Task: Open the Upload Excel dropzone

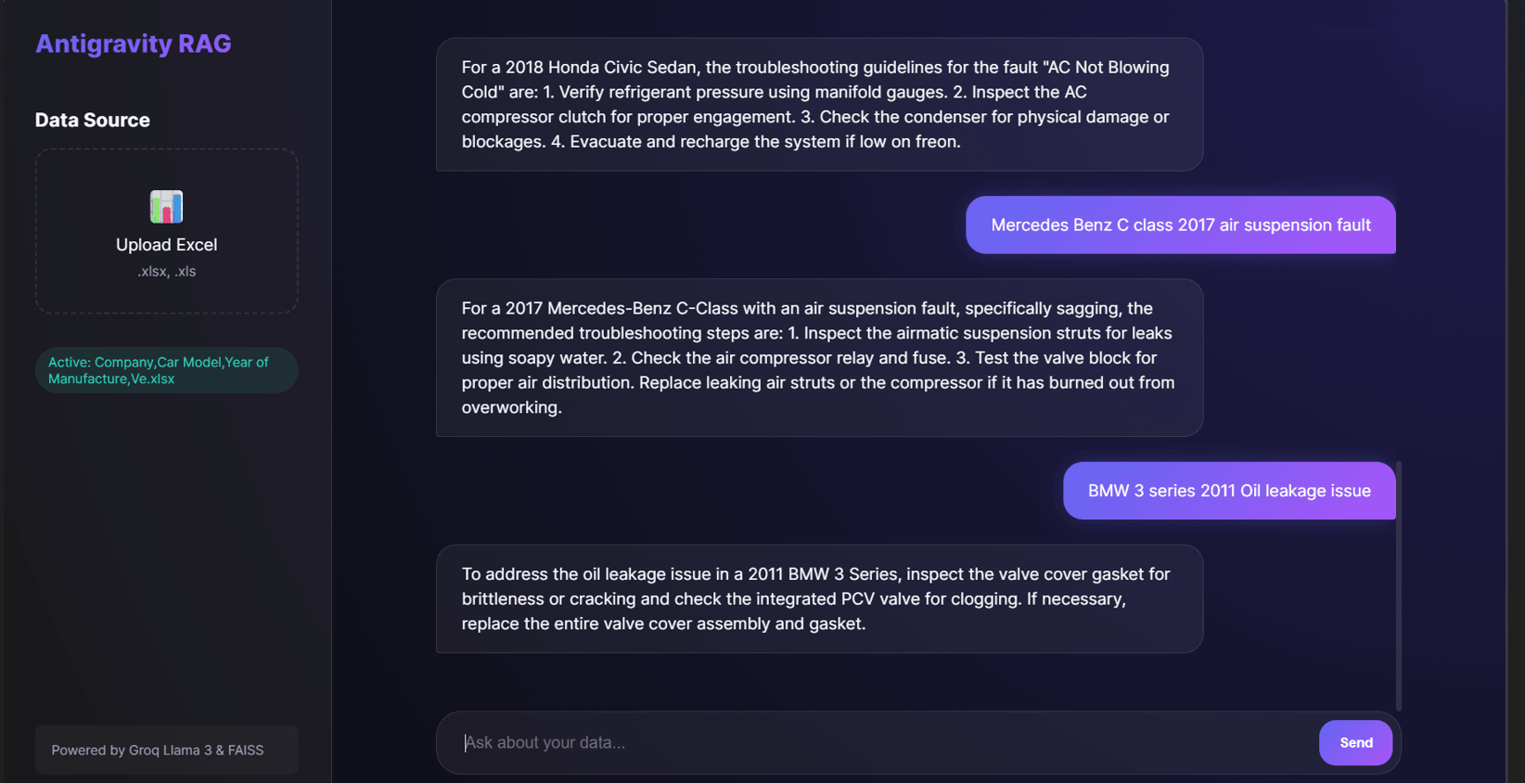Action: tap(167, 231)
